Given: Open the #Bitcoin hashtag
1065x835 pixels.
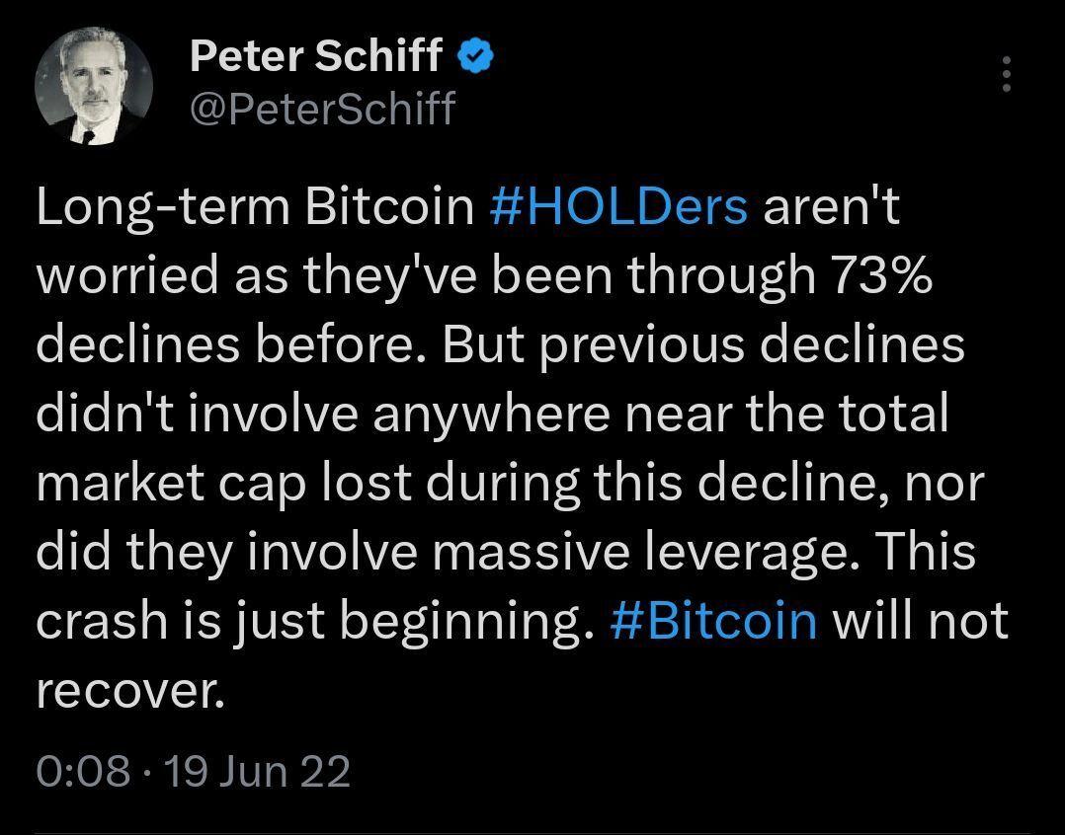Looking at the screenshot, I should point(713,622).
